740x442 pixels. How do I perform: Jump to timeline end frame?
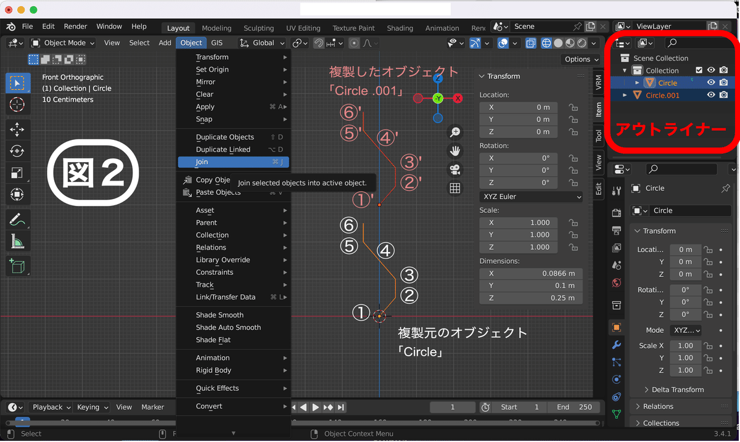pos(340,407)
